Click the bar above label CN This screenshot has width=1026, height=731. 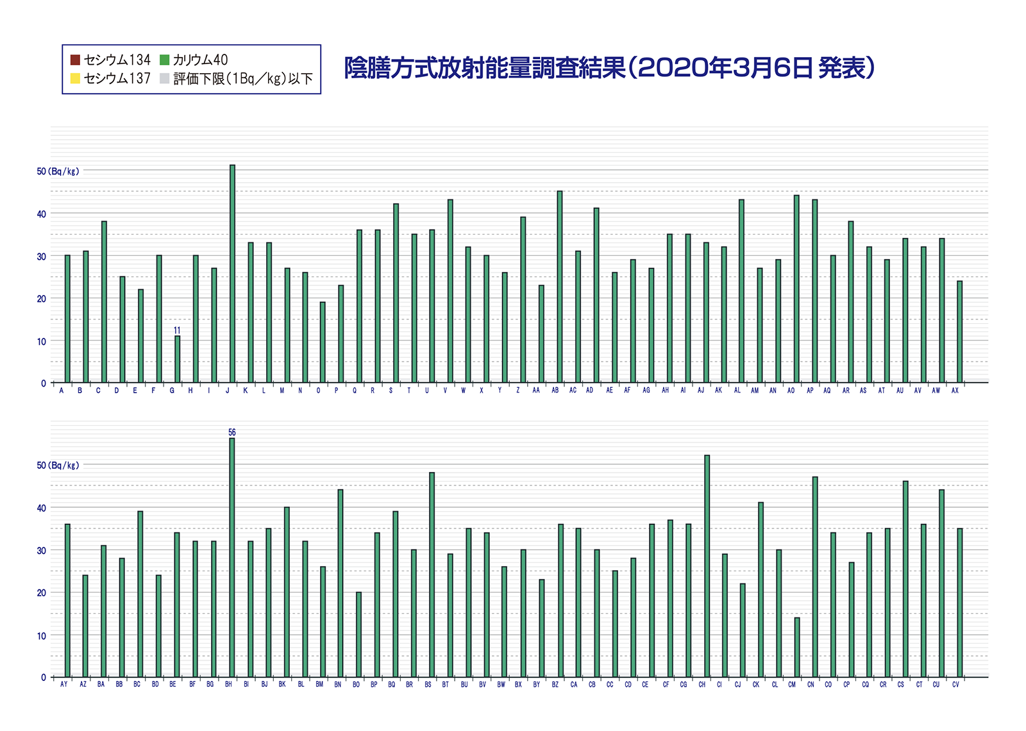(815, 577)
